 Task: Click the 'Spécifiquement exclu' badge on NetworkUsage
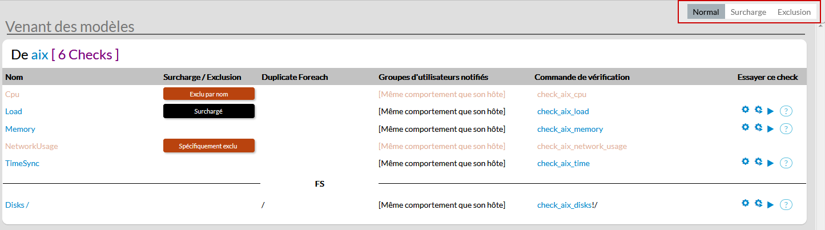[x=209, y=146]
